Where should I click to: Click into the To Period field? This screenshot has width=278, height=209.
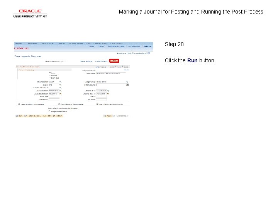tap(101, 100)
